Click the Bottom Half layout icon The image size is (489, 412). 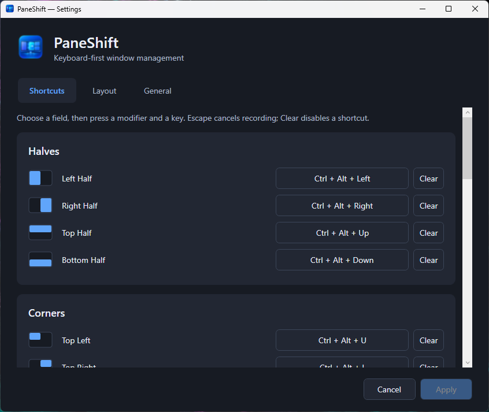coord(40,260)
